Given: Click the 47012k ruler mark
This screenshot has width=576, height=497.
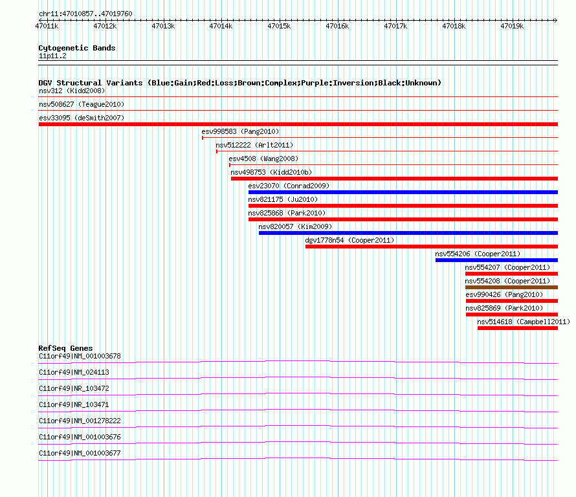Looking at the screenshot, I should click(105, 26).
